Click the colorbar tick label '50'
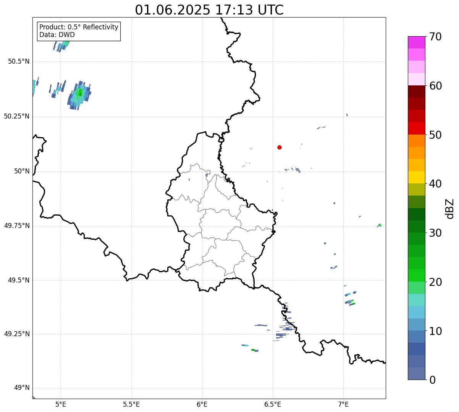The image size is (459, 412). 435,135
